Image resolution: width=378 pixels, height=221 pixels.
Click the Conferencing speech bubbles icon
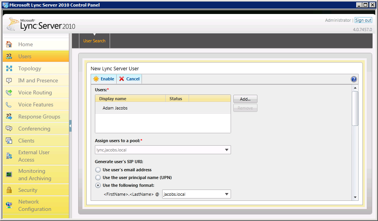tap(9, 129)
